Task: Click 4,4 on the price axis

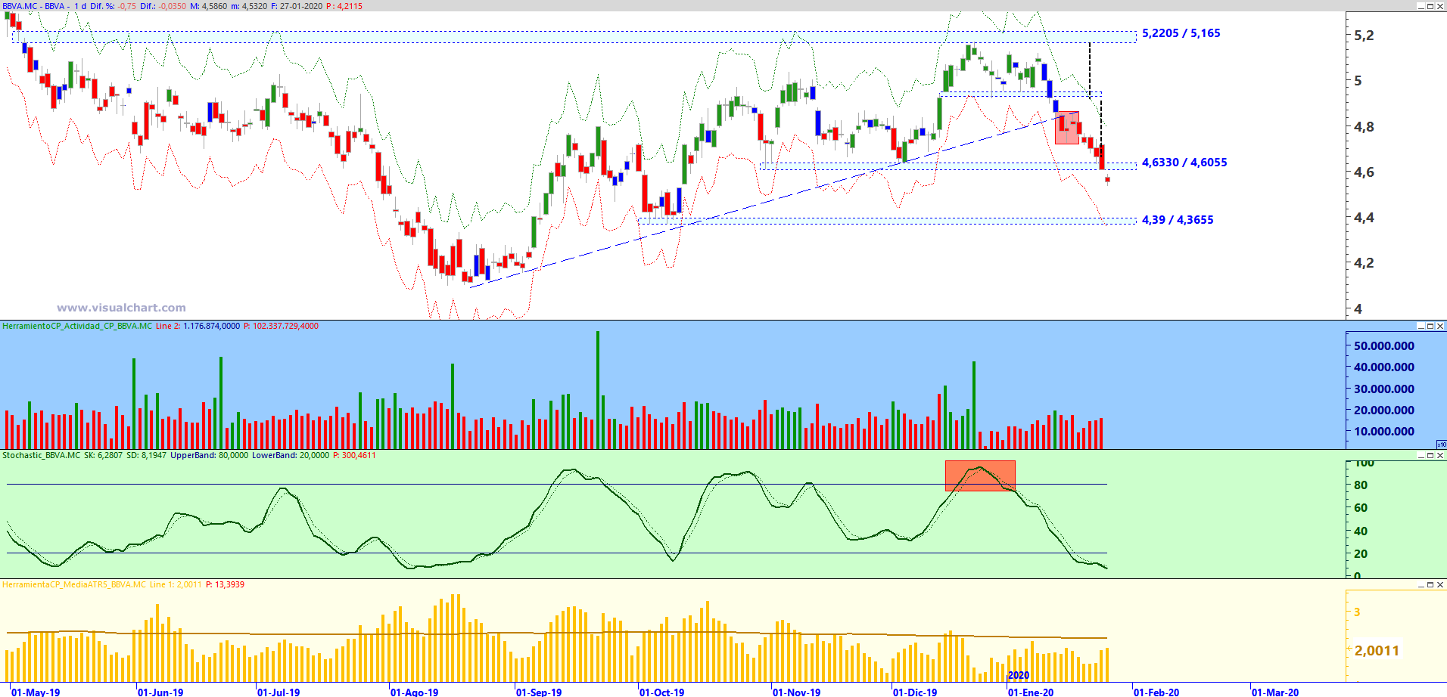Action: pyautogui.click(x=1364, y=218)
